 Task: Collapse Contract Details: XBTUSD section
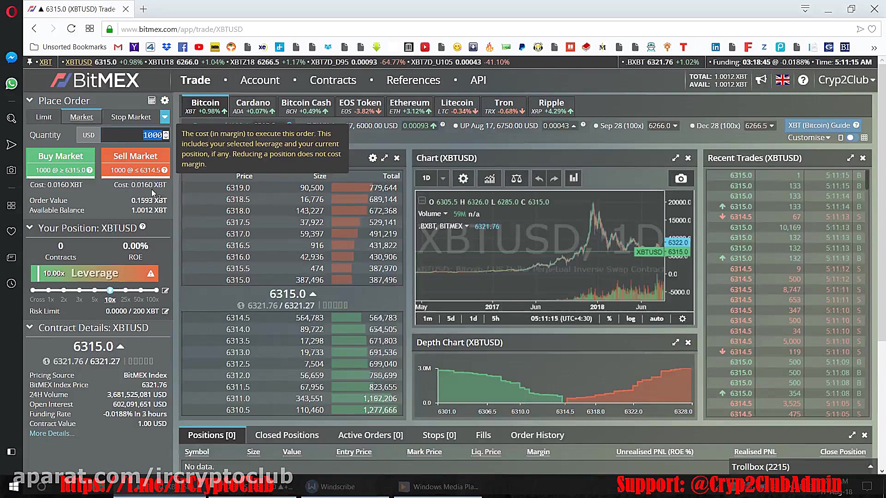pos(30,327)
